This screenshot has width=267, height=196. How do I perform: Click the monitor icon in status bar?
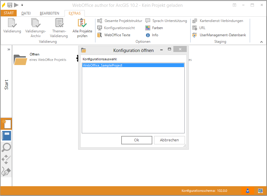[x=260, y=191]
